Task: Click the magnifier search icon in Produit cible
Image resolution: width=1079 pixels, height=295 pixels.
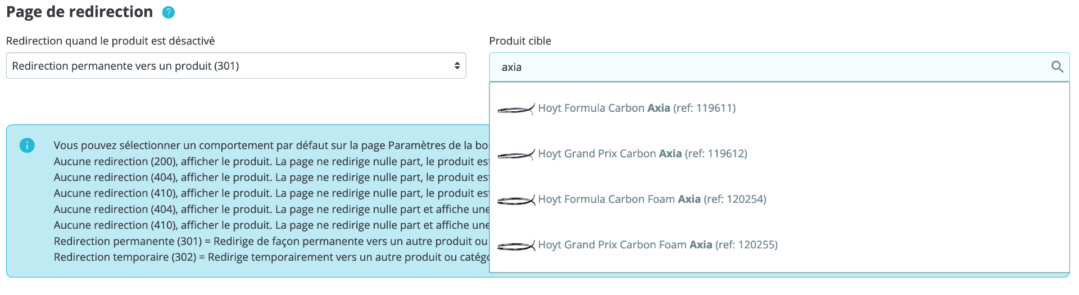Action: pyautogui.click(x=1057, y=67)
